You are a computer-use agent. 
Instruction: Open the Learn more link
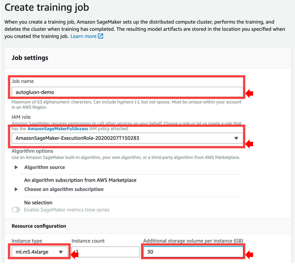pyautogui.click(x=83, y=36)
